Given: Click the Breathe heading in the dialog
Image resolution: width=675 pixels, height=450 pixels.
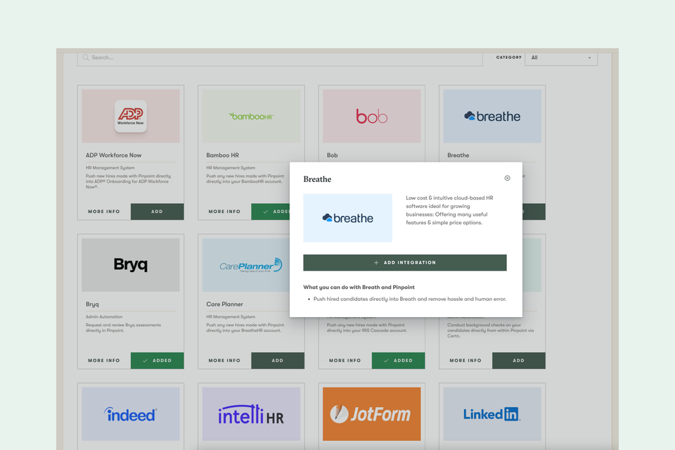Looking at the screenshot, I should pos(317,179).
